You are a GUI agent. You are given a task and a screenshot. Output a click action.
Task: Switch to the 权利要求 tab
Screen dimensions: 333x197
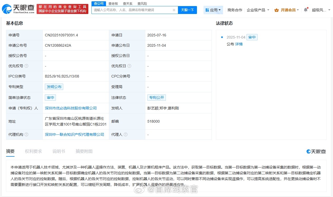(x=33, y=151)
